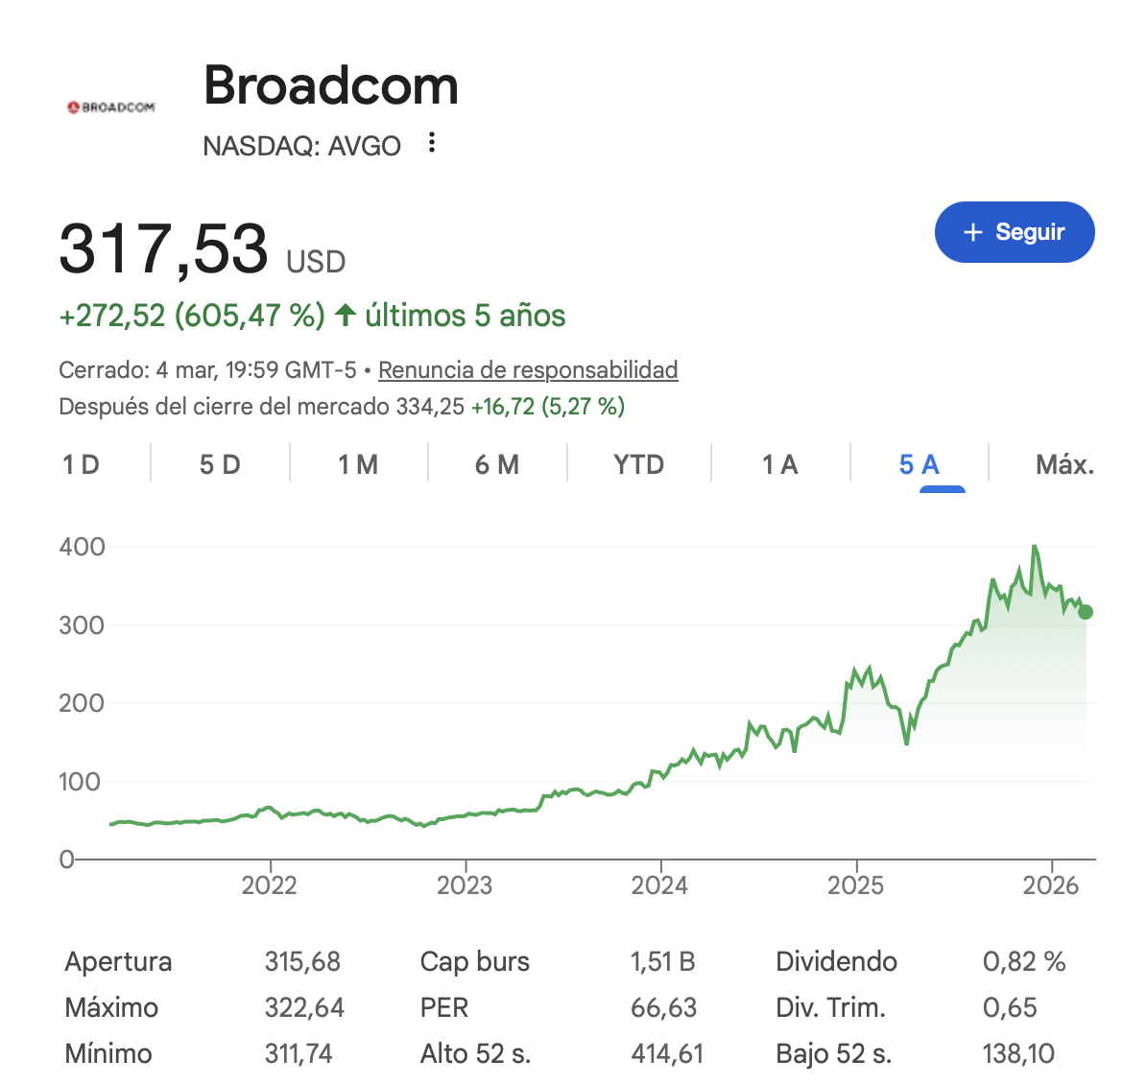Screen dimensions: 1123x1084
Task: Click the Cap burs market cap label
Action: point(475,962)
